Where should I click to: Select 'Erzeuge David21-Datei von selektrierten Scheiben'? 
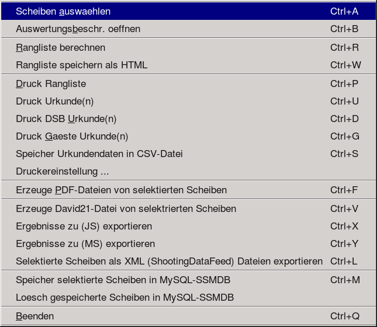point(126,208)
